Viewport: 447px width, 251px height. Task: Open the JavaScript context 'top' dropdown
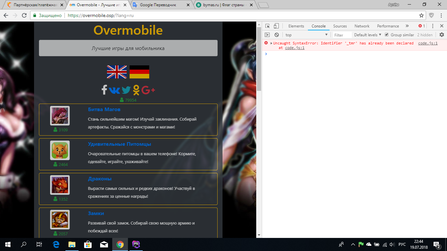[x=306, y=35]
